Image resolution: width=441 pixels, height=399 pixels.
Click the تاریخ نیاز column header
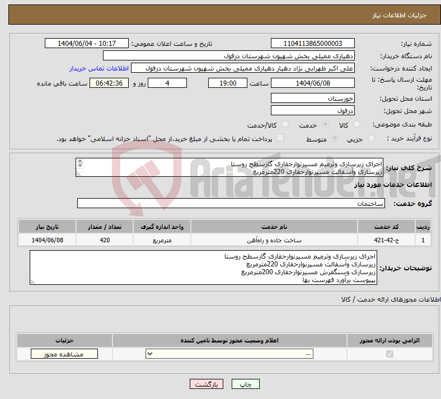pos(47,227)
